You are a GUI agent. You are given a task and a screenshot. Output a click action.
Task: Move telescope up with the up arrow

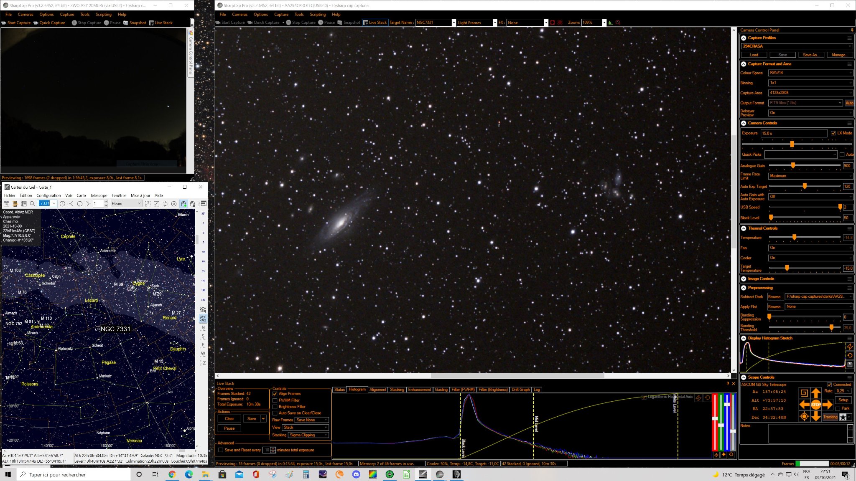point(816,393)
